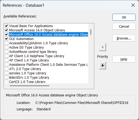
Task: Select the OLE Automation row text
Action: (x=21, y=39)
